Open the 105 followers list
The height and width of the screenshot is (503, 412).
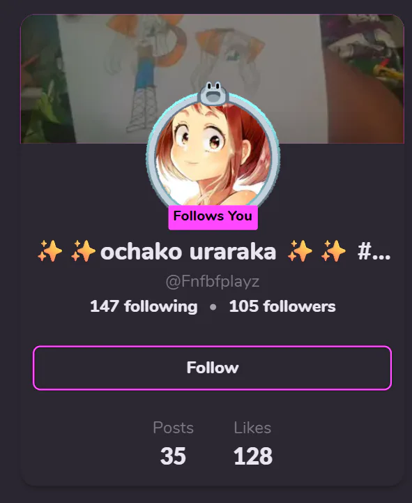pyautogui.click(x=282, y=306)
